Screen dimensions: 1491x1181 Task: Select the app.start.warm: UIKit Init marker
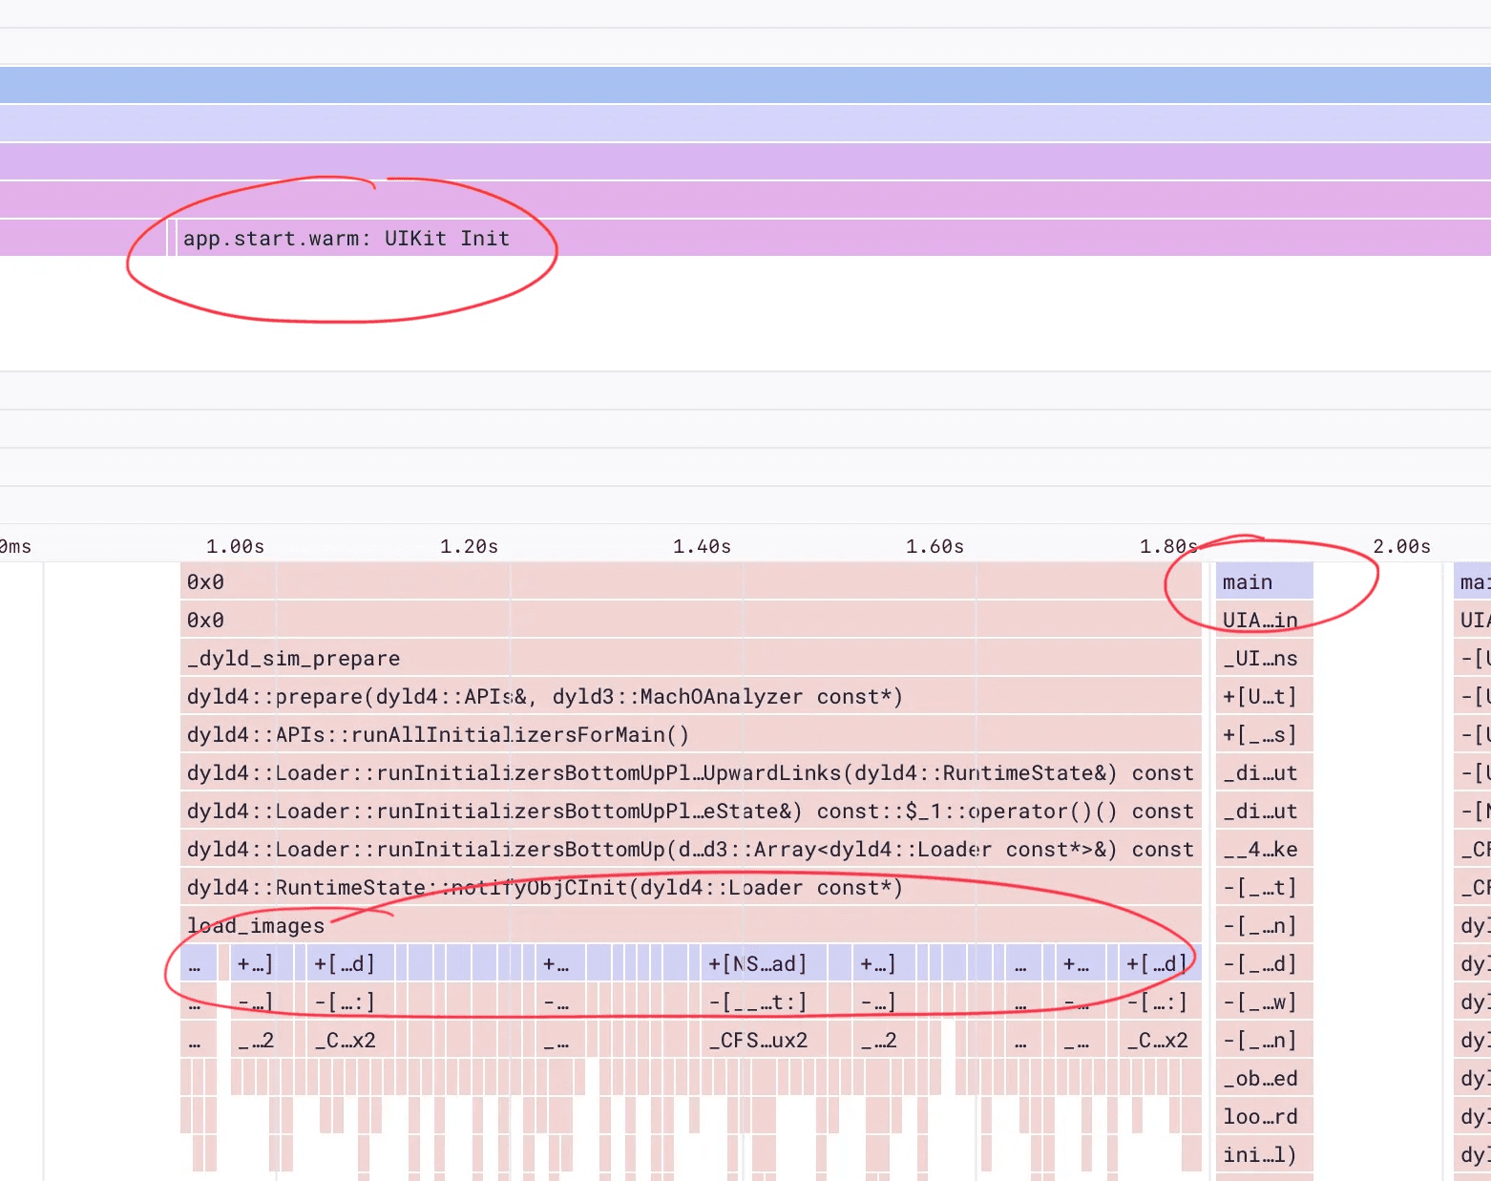click(x=346, y=238)
